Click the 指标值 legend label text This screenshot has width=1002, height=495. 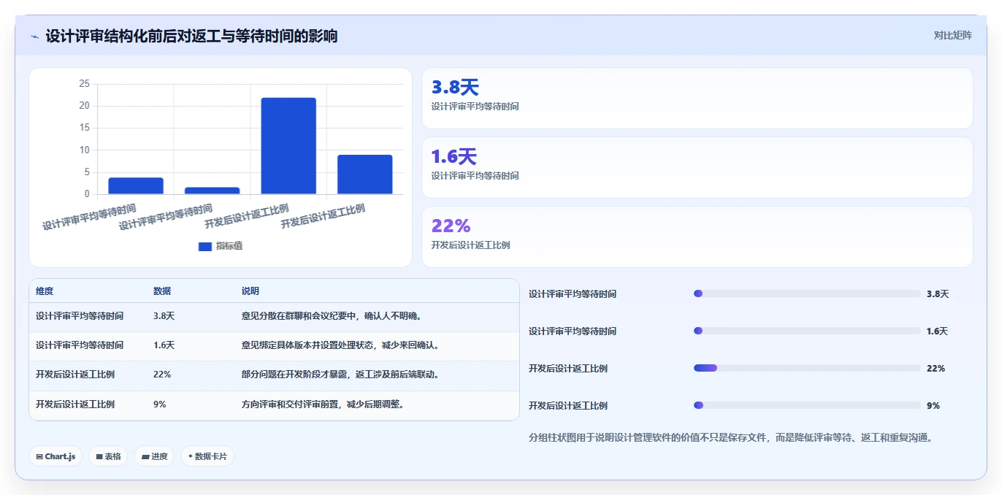(x=229, y=246)
